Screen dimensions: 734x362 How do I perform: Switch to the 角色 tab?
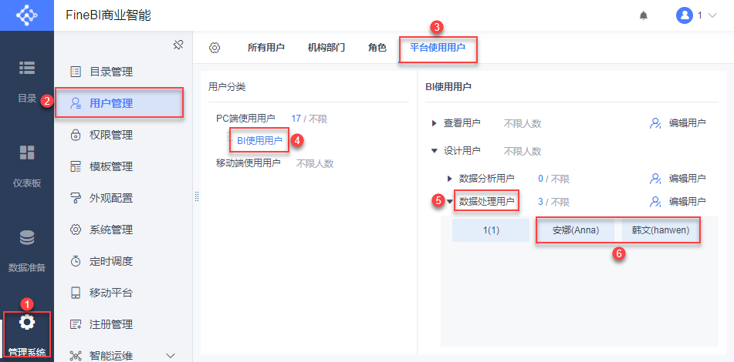point(377,48)
